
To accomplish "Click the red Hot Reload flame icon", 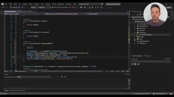I will tap(73, 7).
